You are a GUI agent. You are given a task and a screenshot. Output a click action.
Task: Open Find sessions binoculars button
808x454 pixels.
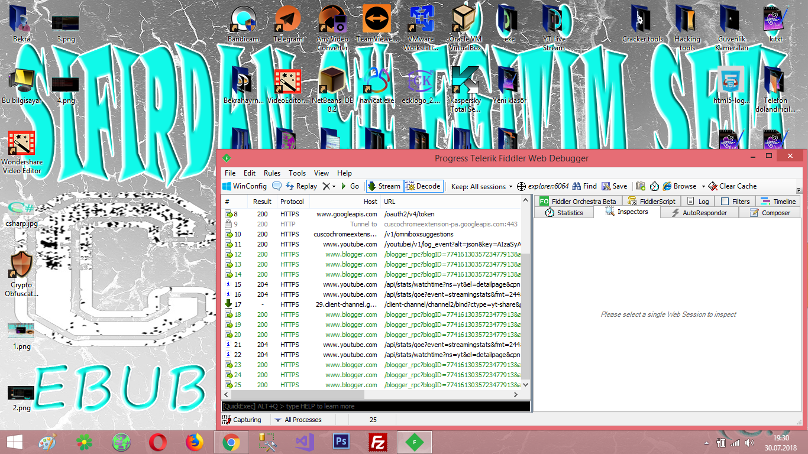point(584,186)
